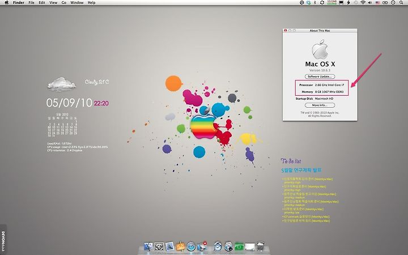
Task: Click the cloudy weather icon on desktop
Action: 62,84
